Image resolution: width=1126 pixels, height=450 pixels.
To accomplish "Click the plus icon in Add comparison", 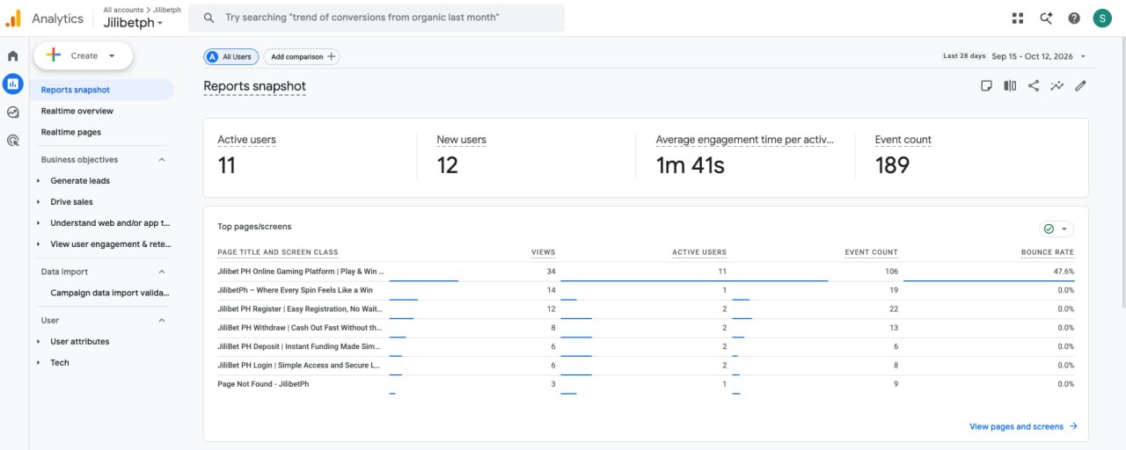I will tap(331, 56).
